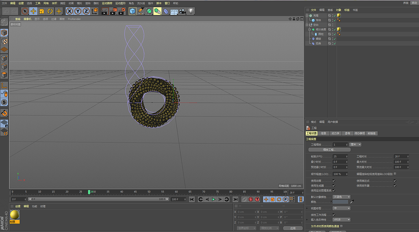Switch to the 动力学 tab

[335, 133]
